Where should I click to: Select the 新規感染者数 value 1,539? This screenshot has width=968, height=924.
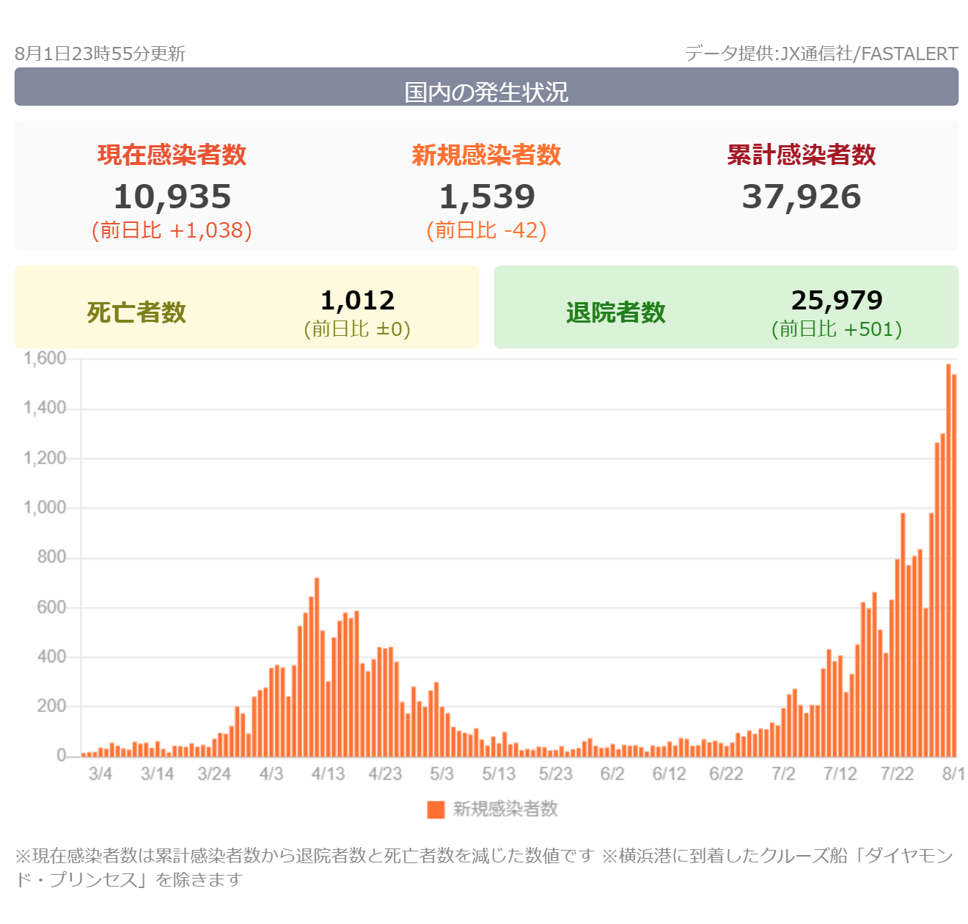point(487,197)
